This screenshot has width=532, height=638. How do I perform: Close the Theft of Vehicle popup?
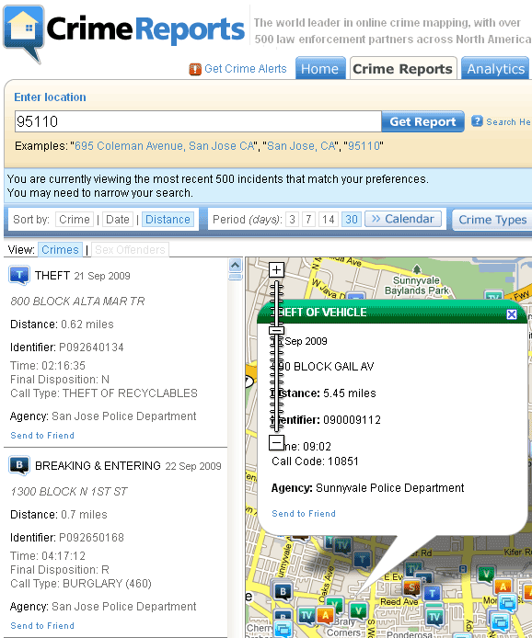512,314
